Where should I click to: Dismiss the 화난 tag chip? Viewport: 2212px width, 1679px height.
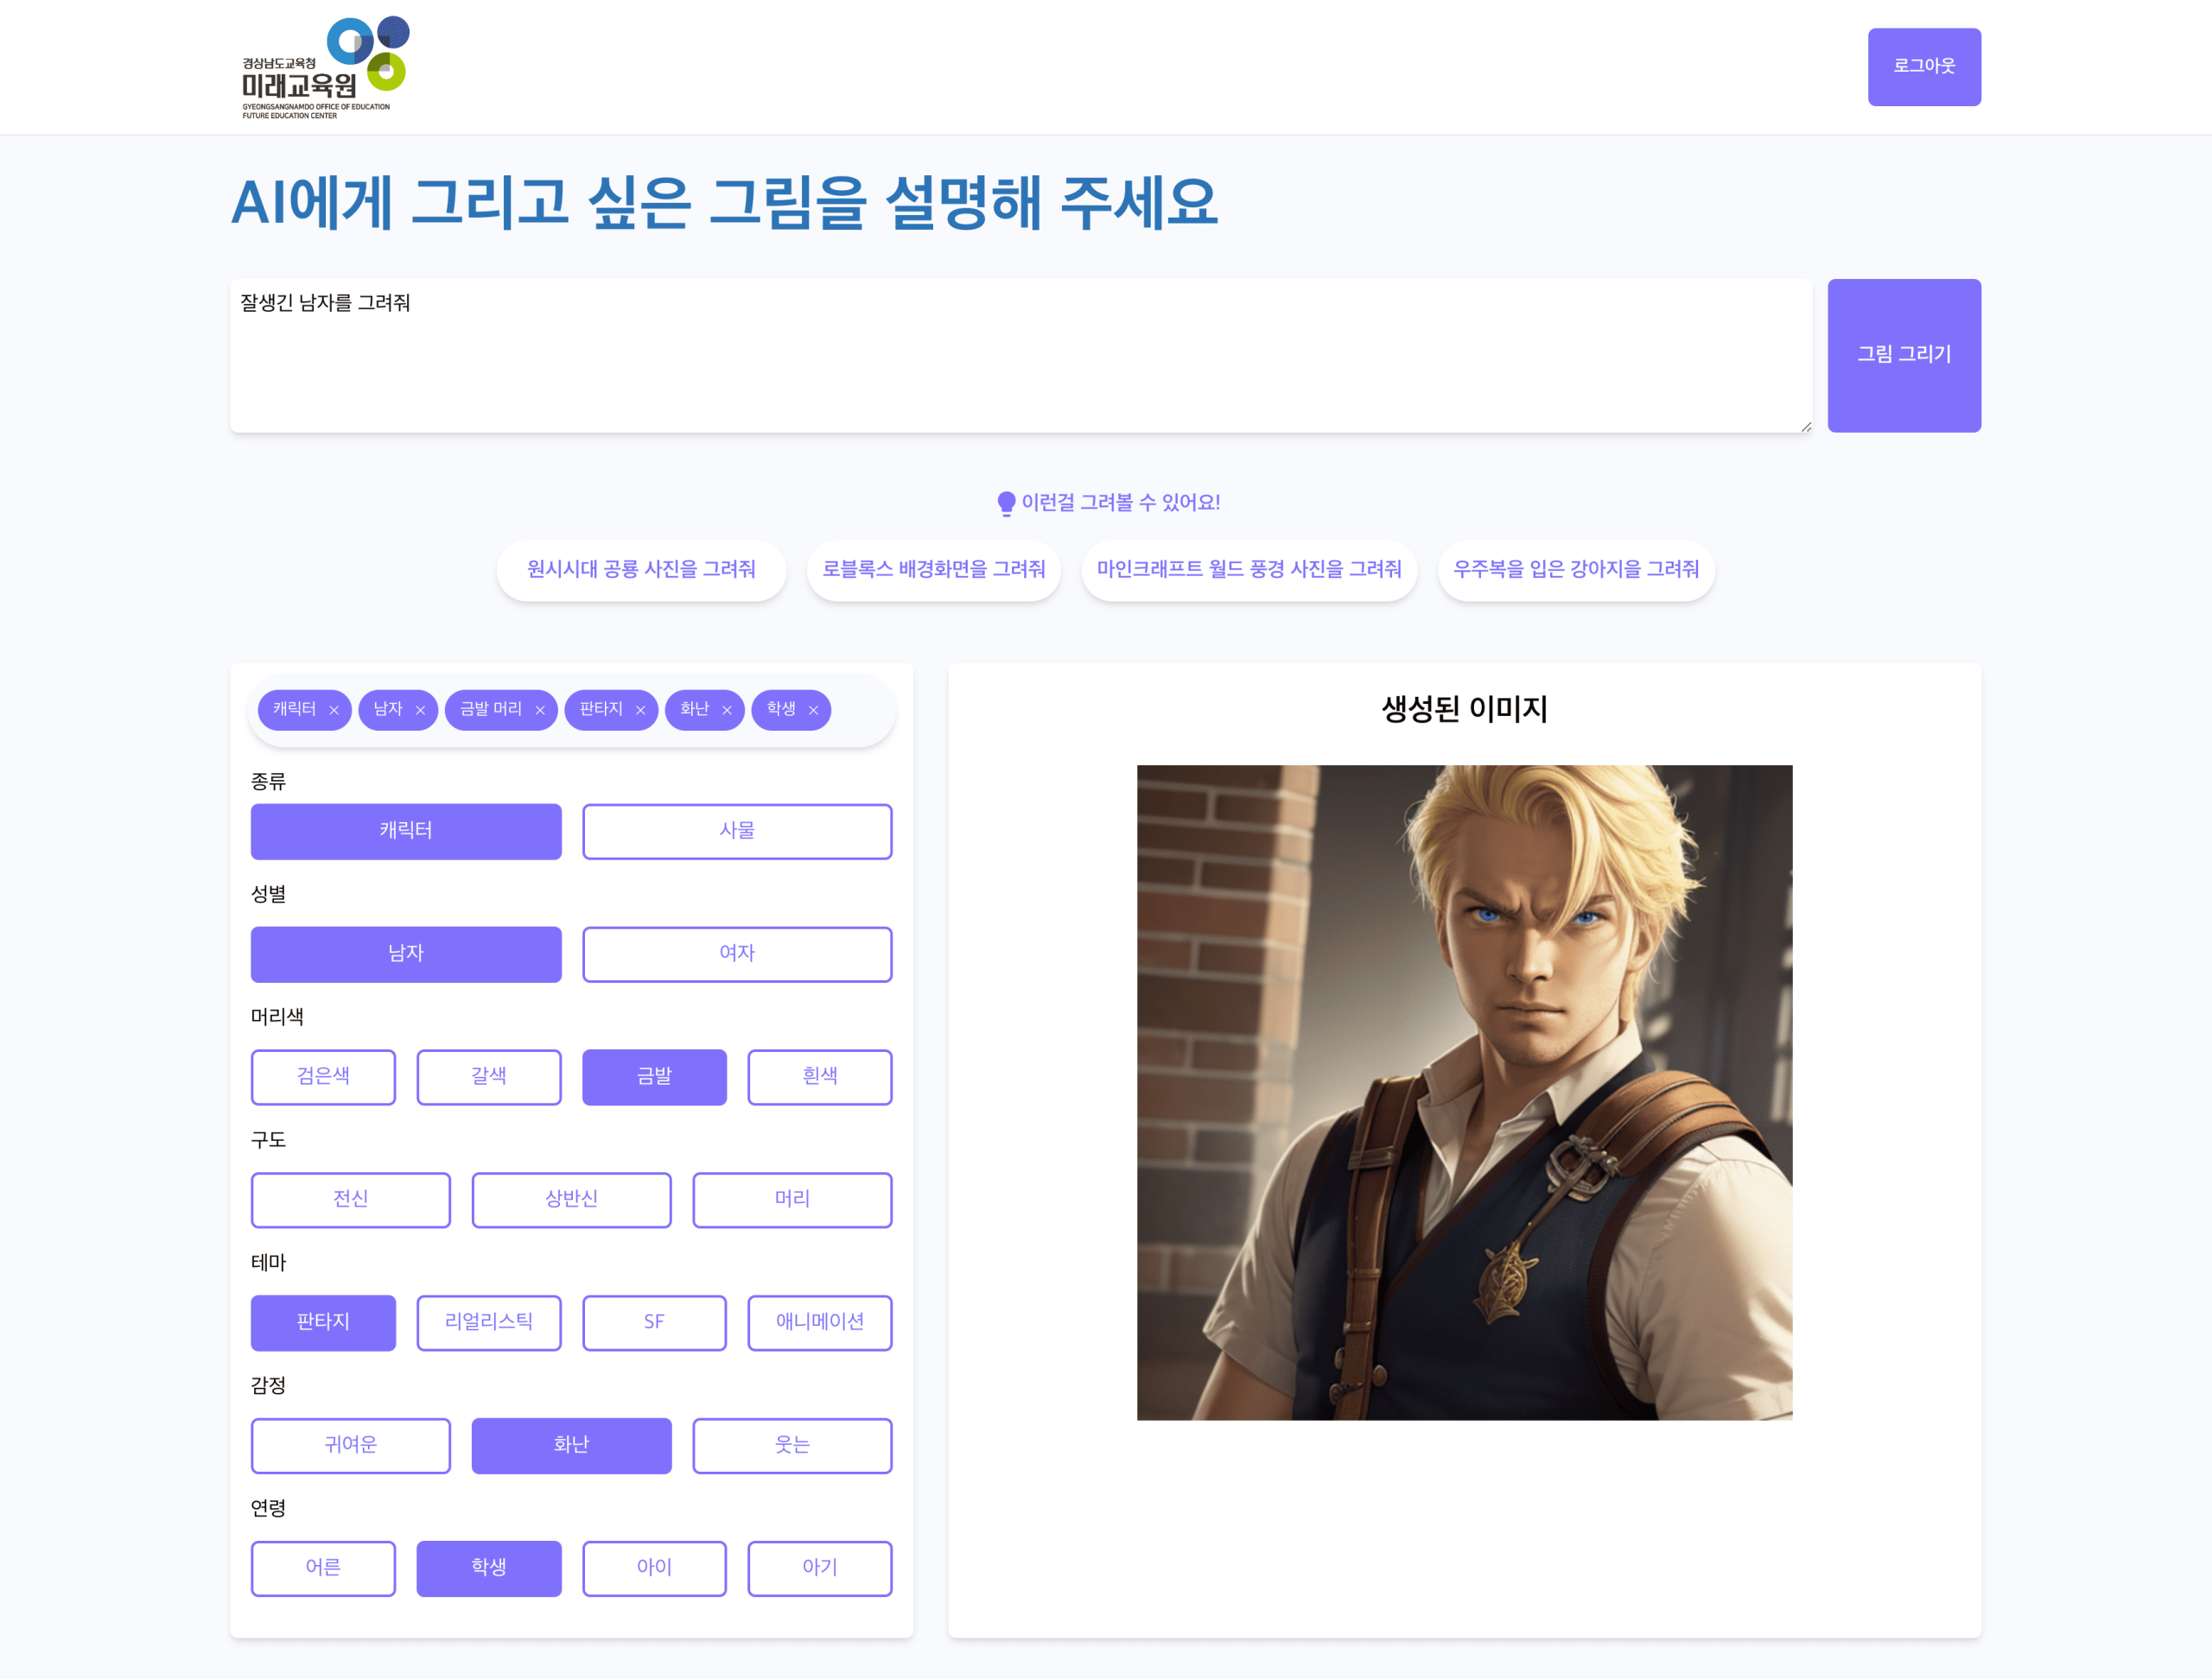727,711
